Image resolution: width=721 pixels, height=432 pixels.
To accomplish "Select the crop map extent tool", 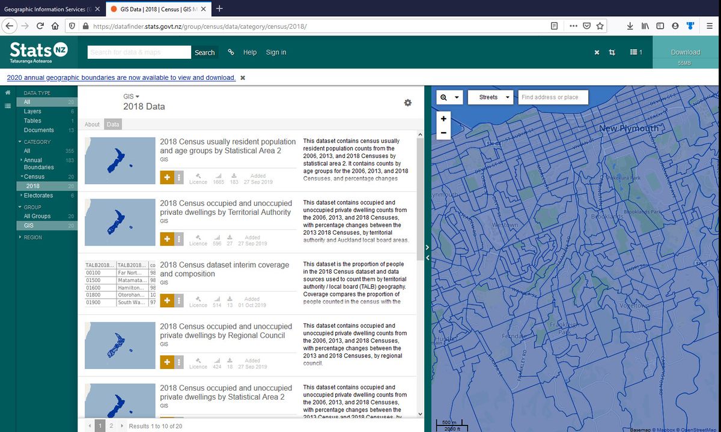I will click(612, 52).
